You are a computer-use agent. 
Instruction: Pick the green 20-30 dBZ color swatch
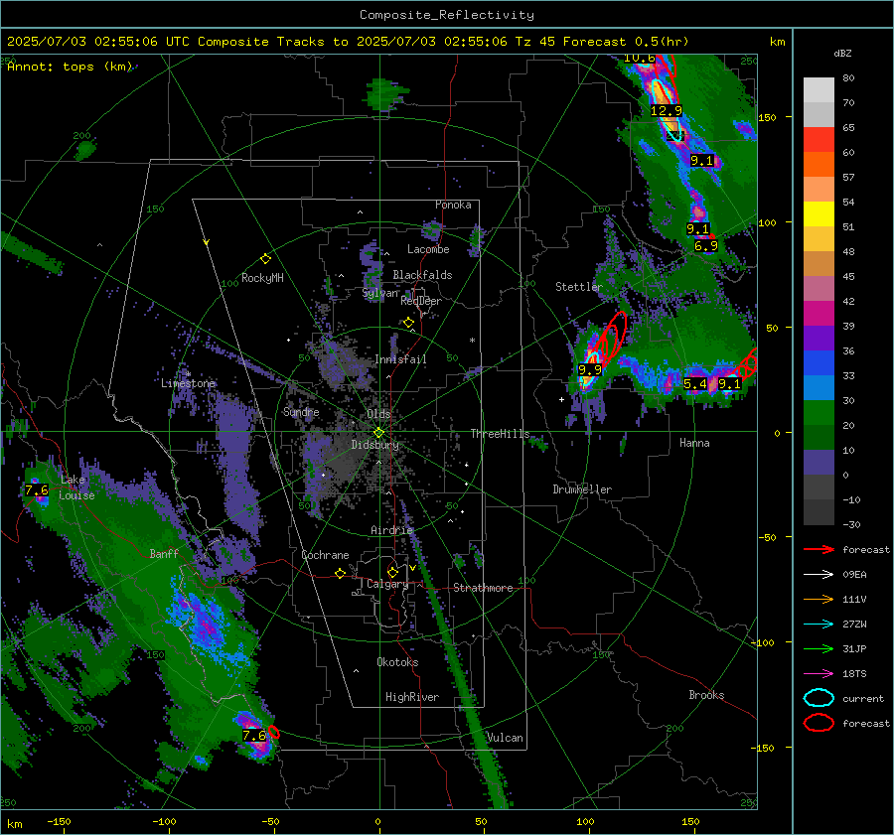pyautogui.click(x=819, y=413)
